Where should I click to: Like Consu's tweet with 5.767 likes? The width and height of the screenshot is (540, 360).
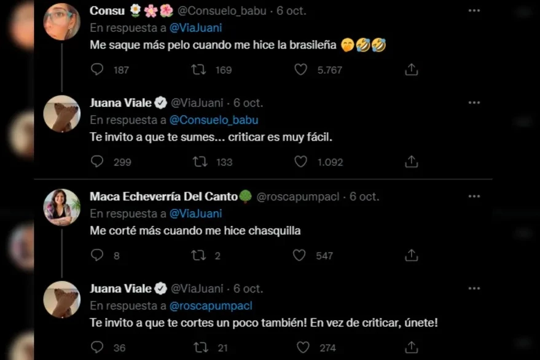click(300, 69)
